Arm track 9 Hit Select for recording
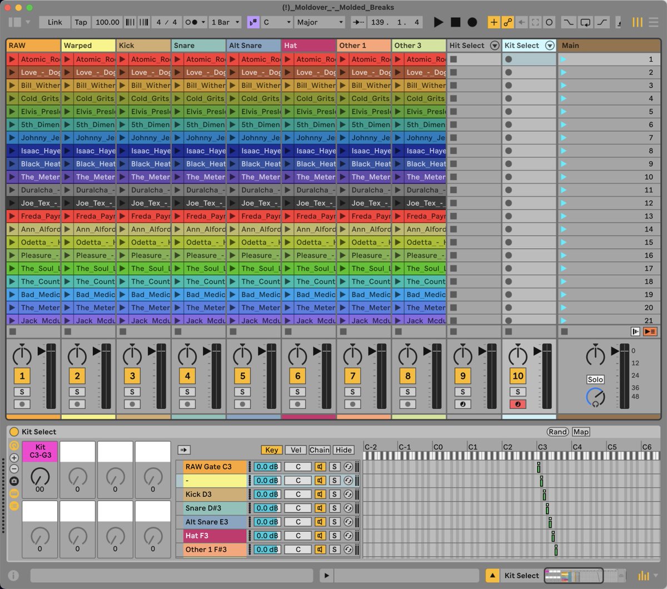Screen dimensions: 667x589 [x=463, y=404]
